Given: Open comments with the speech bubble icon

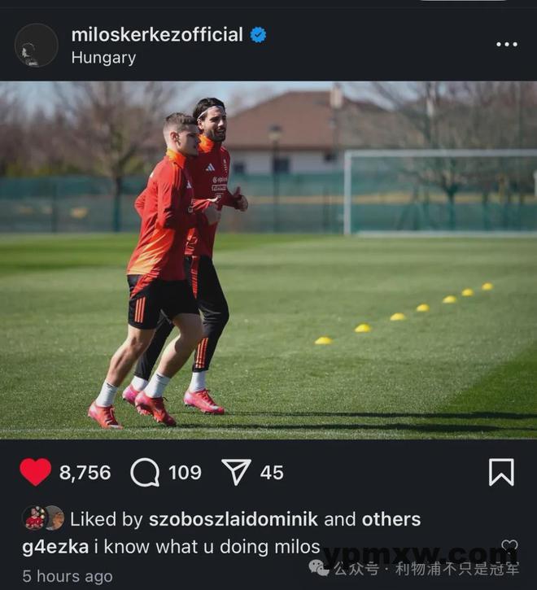Looking at the screenshot, I should pos(145,472).
